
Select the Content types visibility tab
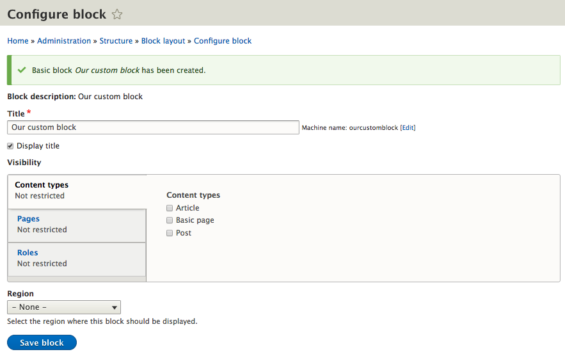pyautogui.click(x=42, y=185)
